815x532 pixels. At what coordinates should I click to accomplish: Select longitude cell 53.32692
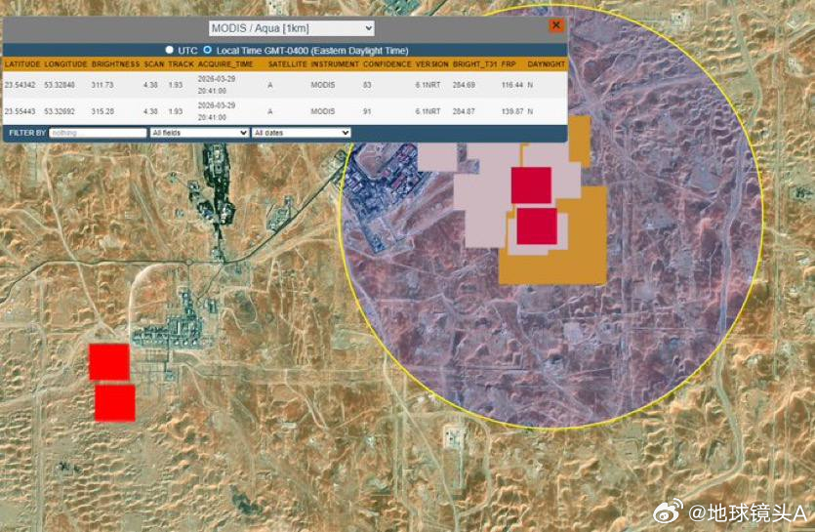point(60,111)
